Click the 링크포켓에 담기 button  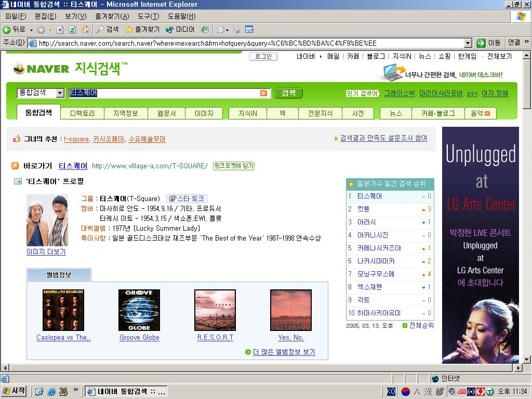pos(234,166)
